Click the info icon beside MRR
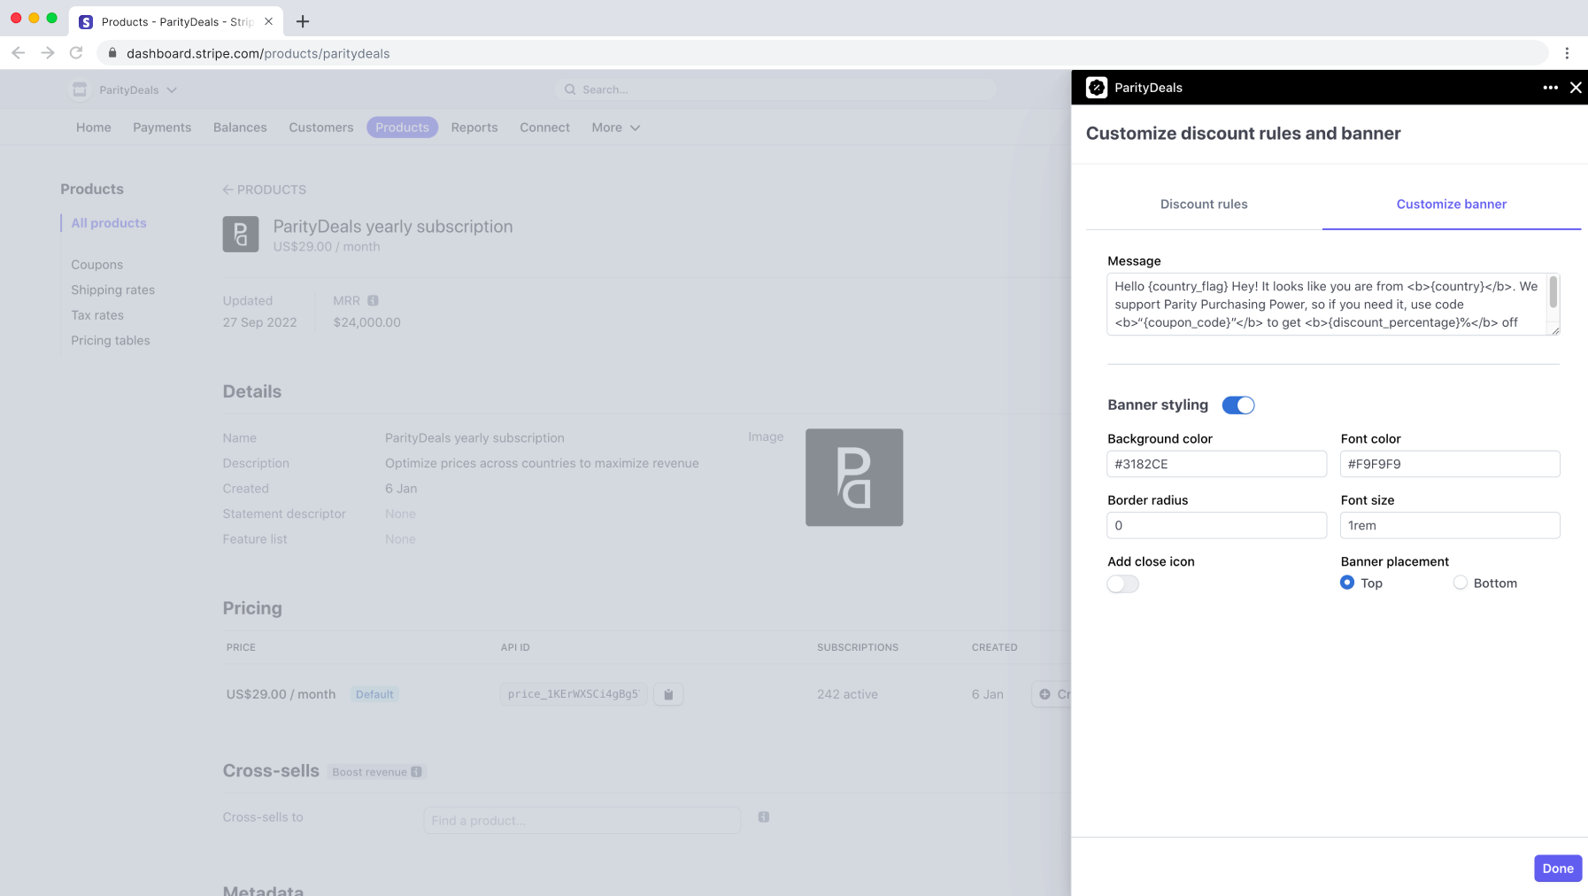This screenshot has height=896, width=1588. pyautogui.click(x=373, y=300)
